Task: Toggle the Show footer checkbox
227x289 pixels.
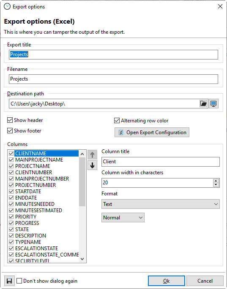Action: point(10,131)
